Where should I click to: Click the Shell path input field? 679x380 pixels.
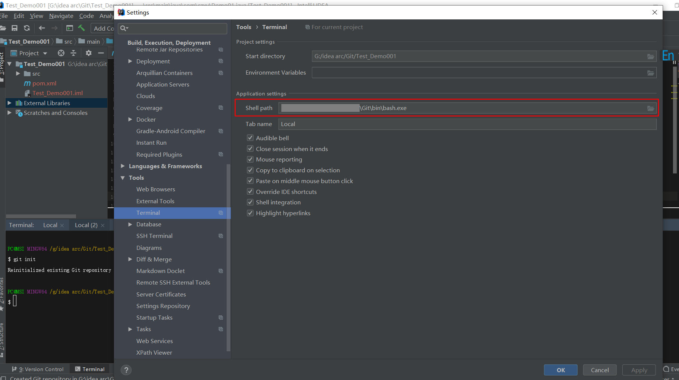tap(467, 108)
